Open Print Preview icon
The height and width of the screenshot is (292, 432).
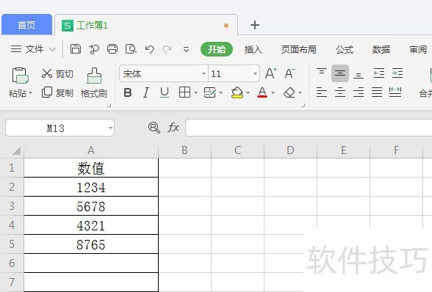click(131, 49)
